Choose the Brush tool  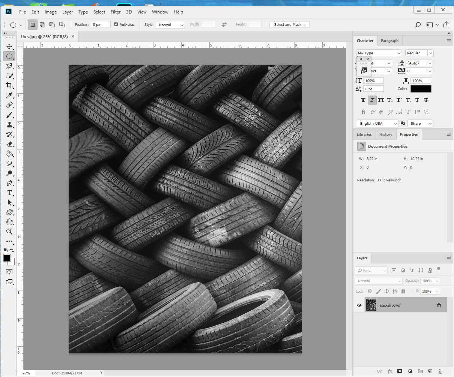pyautogui.click(x=9, y=115)
